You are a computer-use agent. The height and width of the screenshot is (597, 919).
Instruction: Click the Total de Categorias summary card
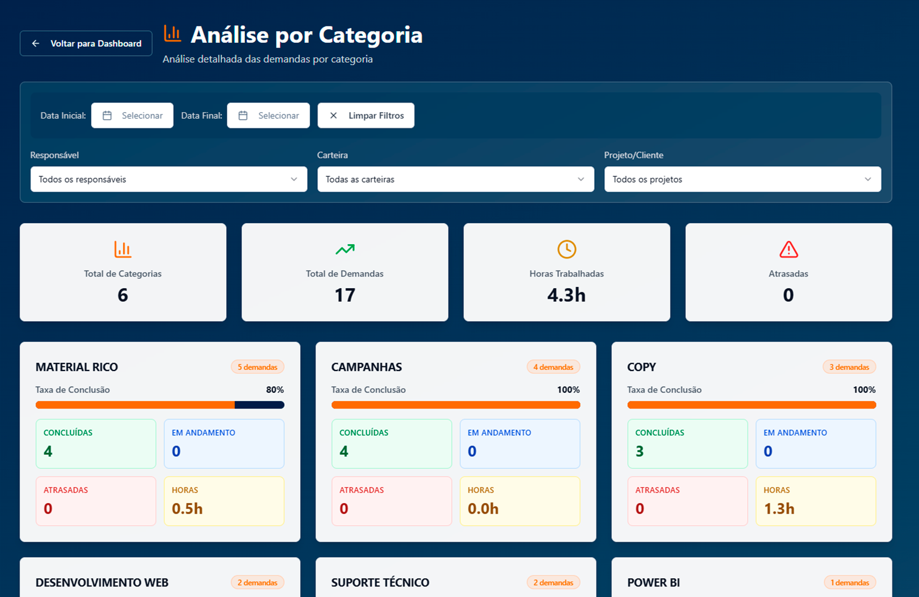123,272
